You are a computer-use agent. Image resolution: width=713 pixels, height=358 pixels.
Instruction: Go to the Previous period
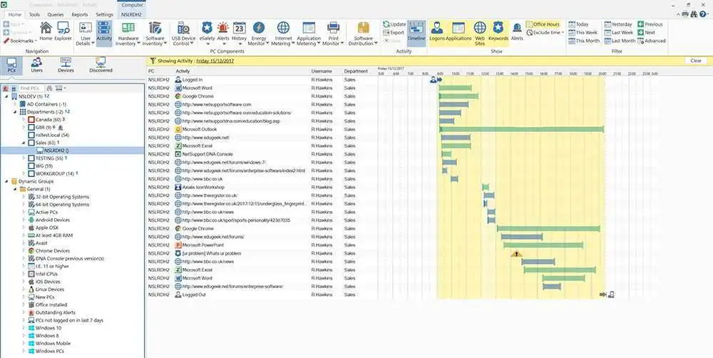click(650, 24)
